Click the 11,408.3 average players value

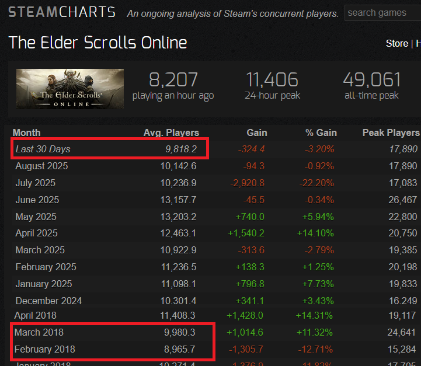click(x=178, y=315)
